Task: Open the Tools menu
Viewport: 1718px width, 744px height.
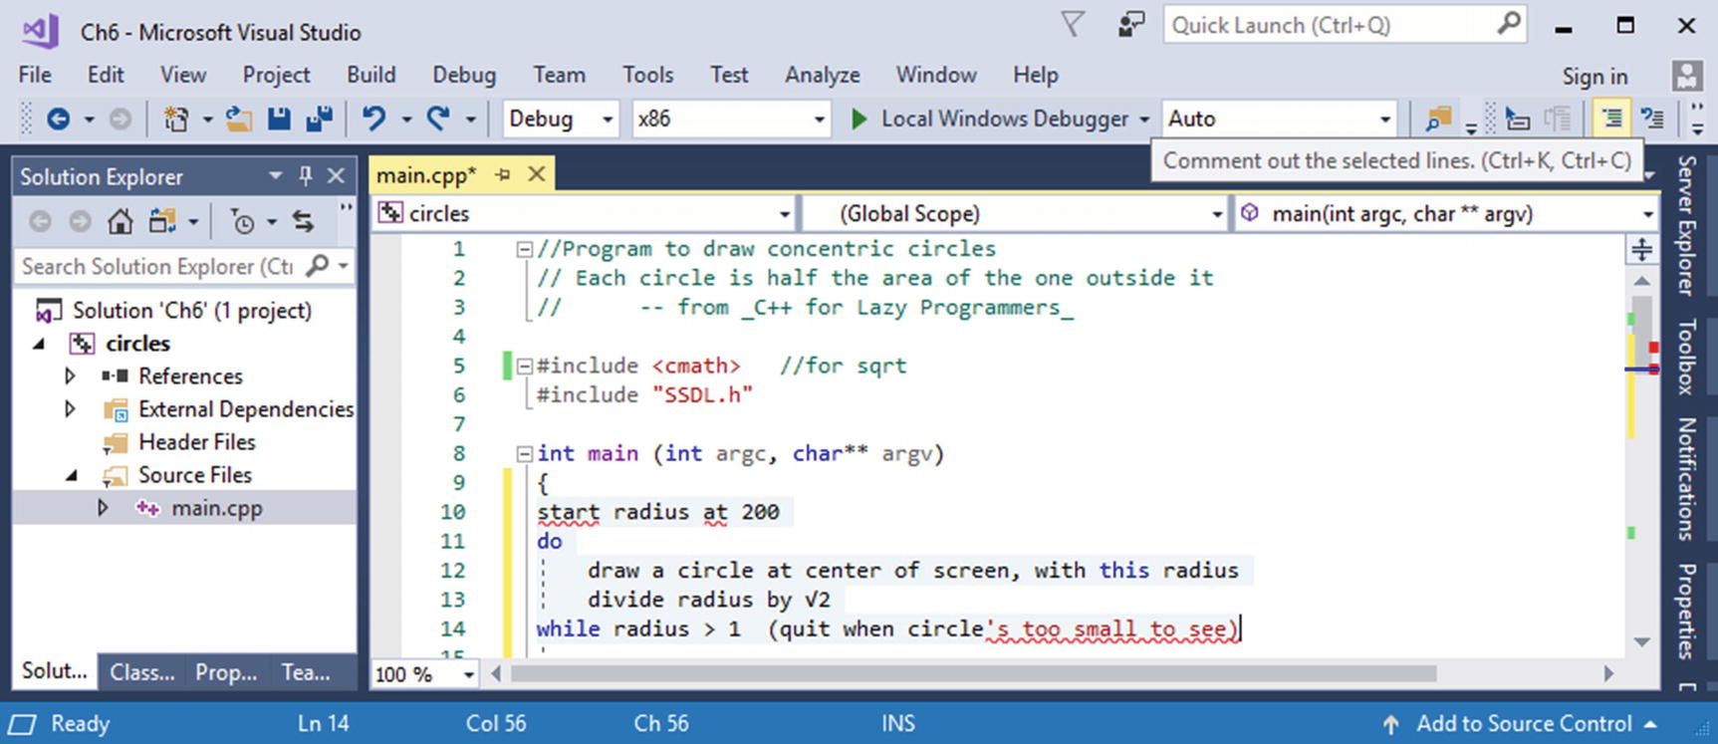Action: coord(648,75)
